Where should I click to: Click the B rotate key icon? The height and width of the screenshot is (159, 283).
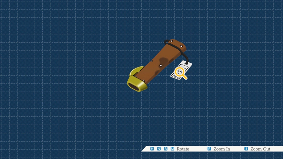[165, 149]
